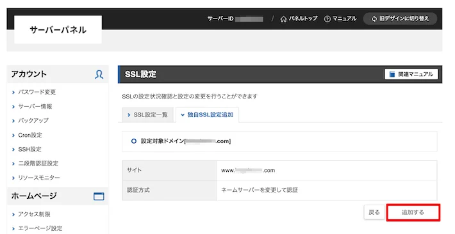Click the window icon in ホームページ header
455x234 pixels.
[x=99, y=196]
